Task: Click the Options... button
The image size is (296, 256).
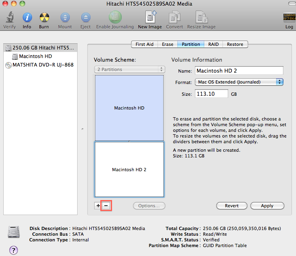Action: point(149,206)
